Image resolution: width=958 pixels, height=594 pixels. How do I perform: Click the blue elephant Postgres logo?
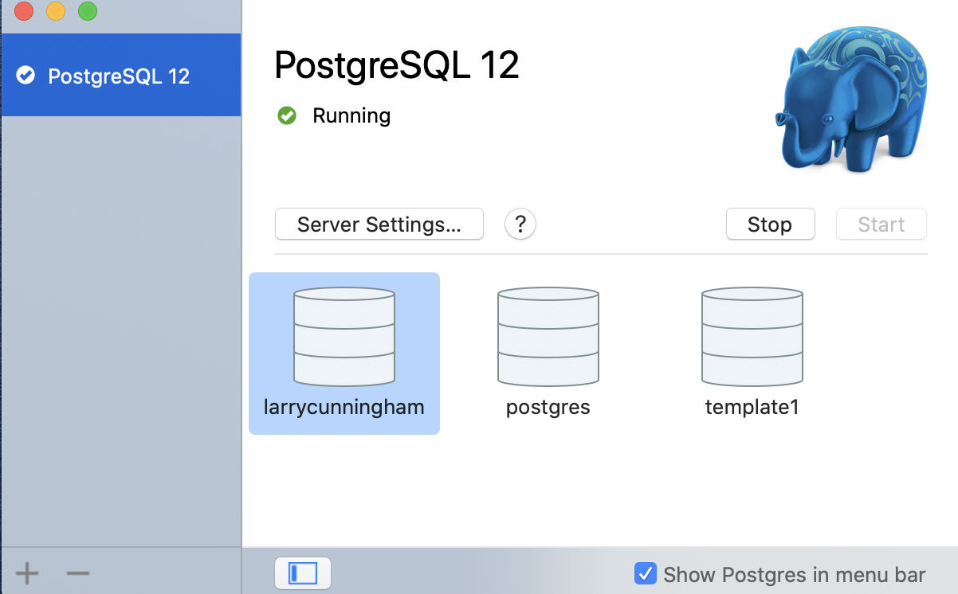tap(850, 98)
